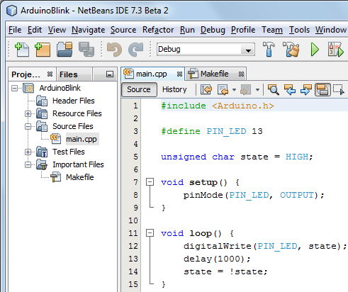
Task: Fold the loop() function block
Action: coord(150,233)
